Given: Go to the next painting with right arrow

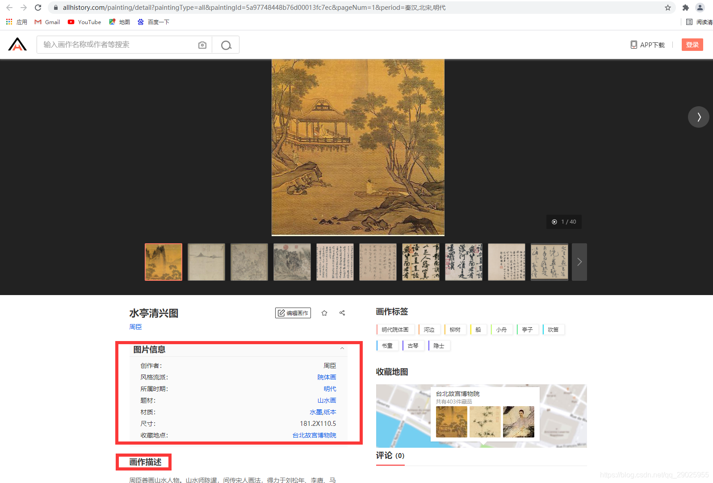Looking at the screenshot, I should tap(699, 117).
